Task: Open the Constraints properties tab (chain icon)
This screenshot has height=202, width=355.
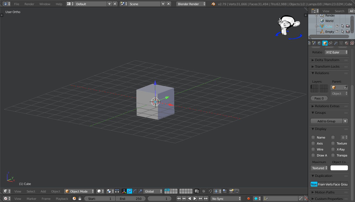Action: (330, 43)
